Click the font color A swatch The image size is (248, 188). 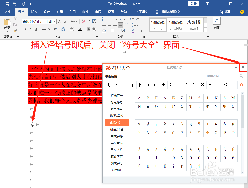pos(80,29)
